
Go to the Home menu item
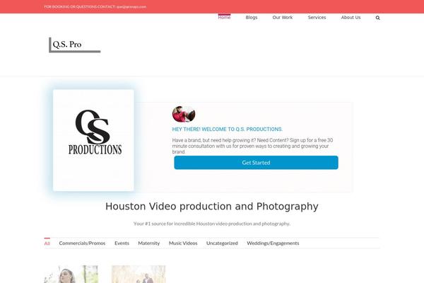pos(224,17)
